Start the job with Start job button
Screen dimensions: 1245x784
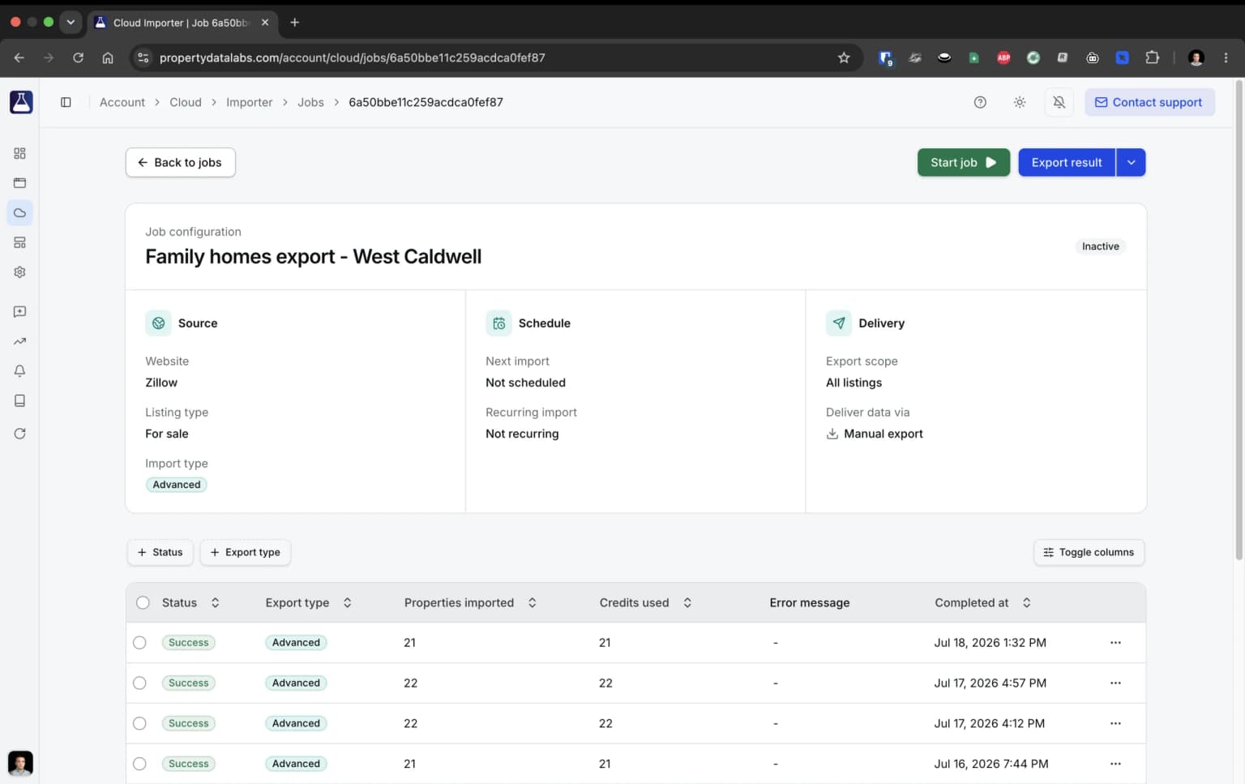[x=963, y=162]
